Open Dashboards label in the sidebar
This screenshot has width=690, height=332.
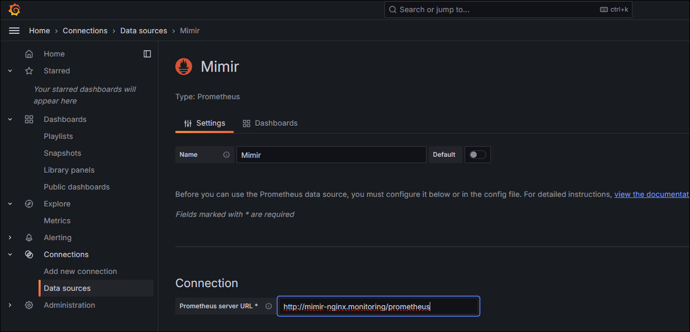(65, 119)
